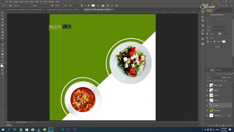Center text in options bar
The height and width of the screenshot is (132, 234).
coord(85,6)
